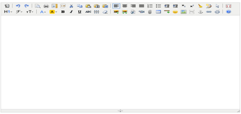Viewport: 241px width, 114px height.
Task: Insert a horizontal rule
Action: pyautogui.click(x=167, y=12)
